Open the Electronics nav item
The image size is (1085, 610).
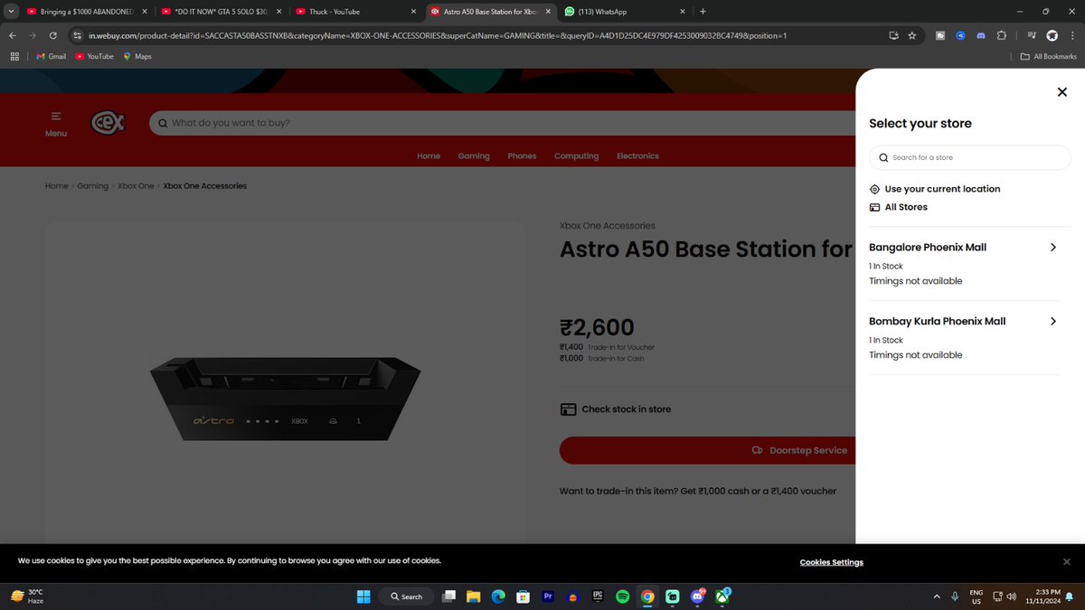[x=637, y=155]
